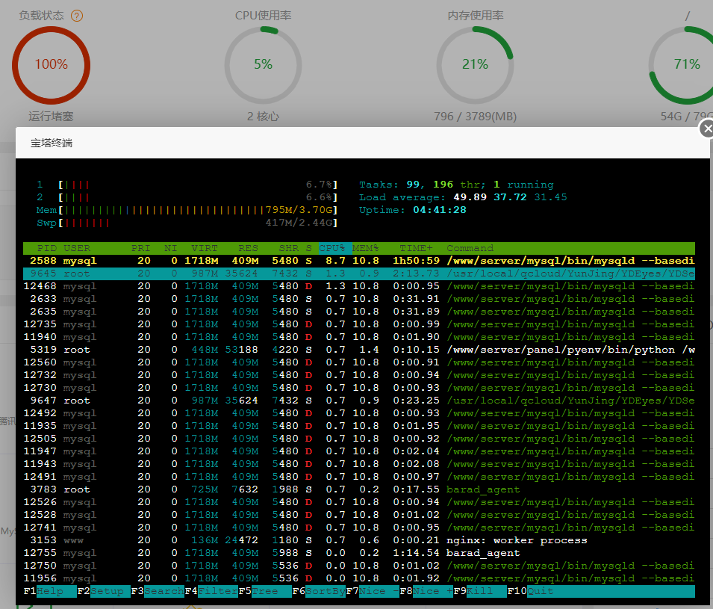Sort by the SHR column header
713x609 pixels.
(x=289, y=248)
